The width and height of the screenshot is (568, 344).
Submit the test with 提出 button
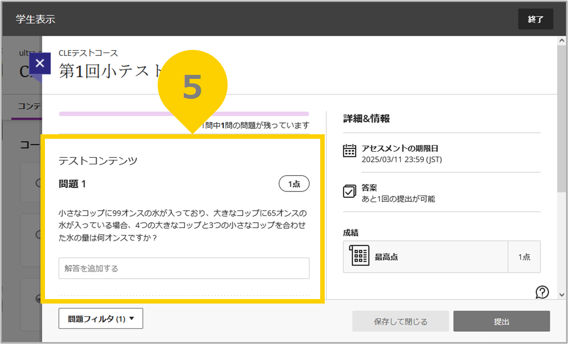[502, 321]
